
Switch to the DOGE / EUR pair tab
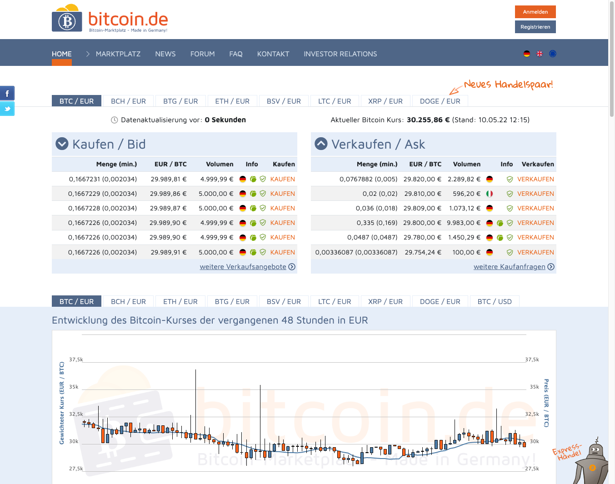[440, 101]
